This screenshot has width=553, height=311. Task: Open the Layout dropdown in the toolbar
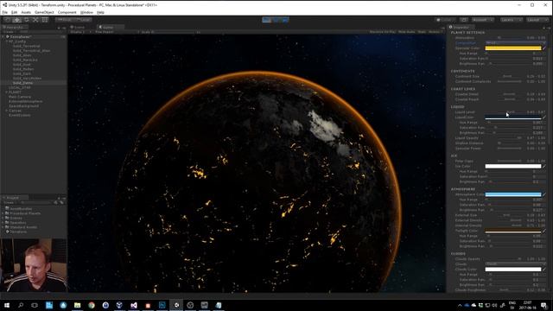537,20
